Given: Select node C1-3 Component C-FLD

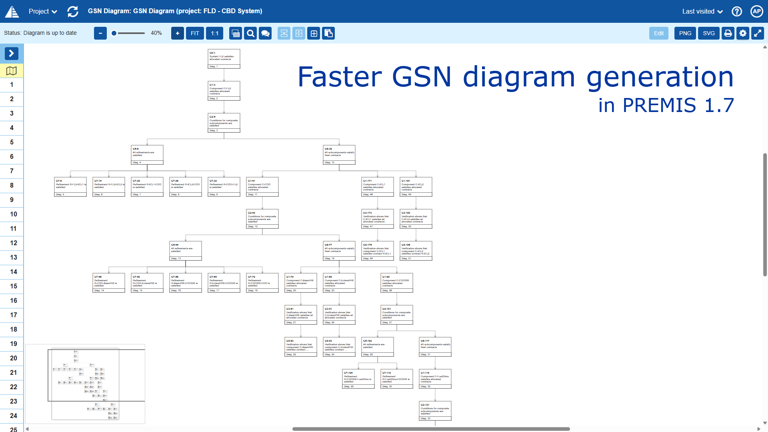Looking at the screenshot, I should pos(224,91).
